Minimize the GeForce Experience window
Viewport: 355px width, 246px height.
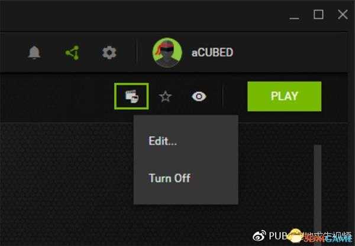pos(294,18)
